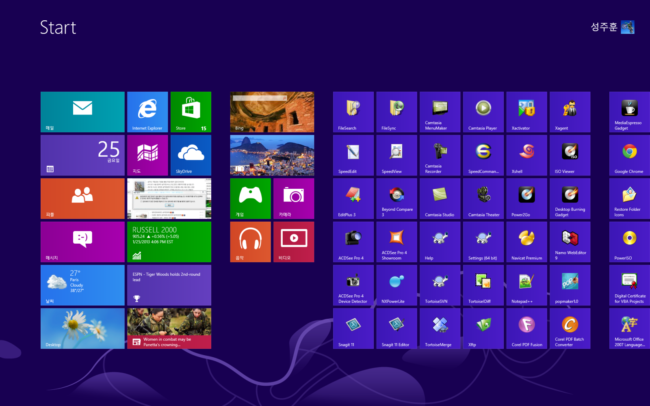Open the RUSSELL 2000 finance tile
Image resolution: width=650 pixels, height=406 pixels.
tap(169, 242)
